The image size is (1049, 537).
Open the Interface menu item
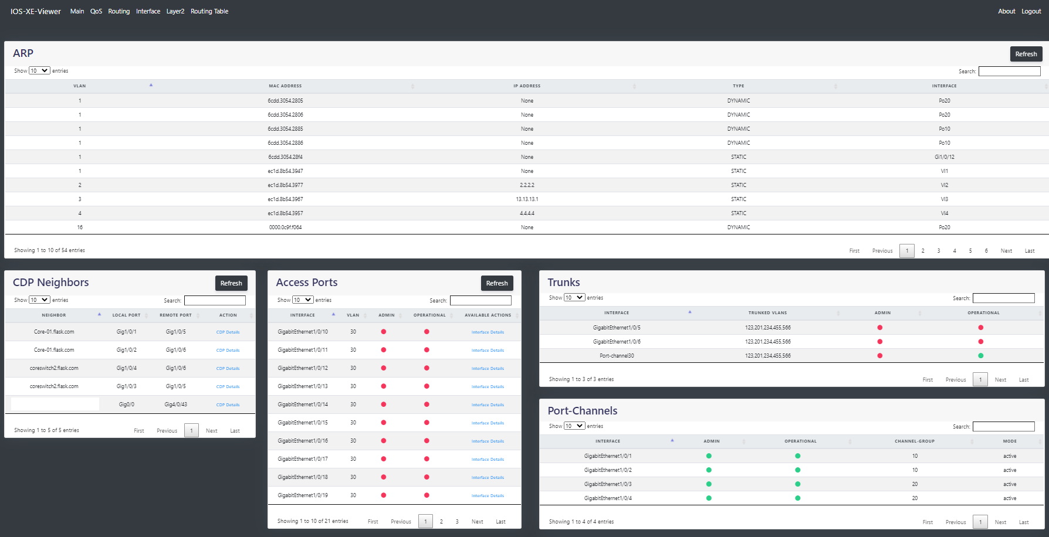tap(148, 11)
